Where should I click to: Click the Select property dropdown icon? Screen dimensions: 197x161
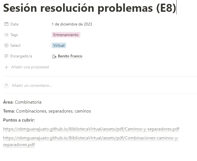[x=6, y=45]
